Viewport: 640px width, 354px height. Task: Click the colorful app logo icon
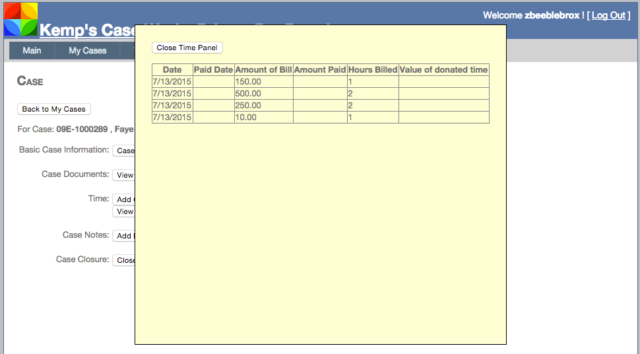[x=20, y=18]
